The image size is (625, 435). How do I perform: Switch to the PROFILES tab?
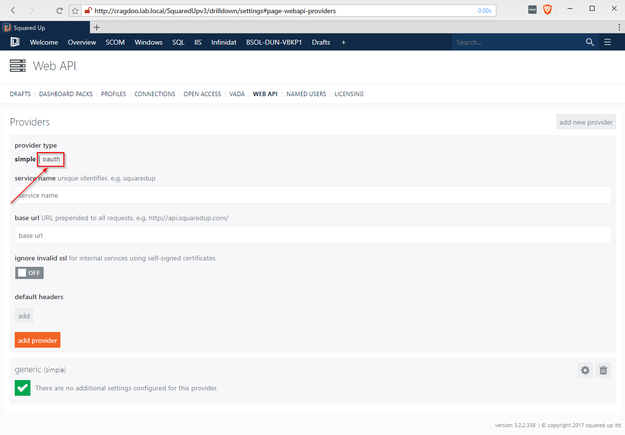[113, 94]
